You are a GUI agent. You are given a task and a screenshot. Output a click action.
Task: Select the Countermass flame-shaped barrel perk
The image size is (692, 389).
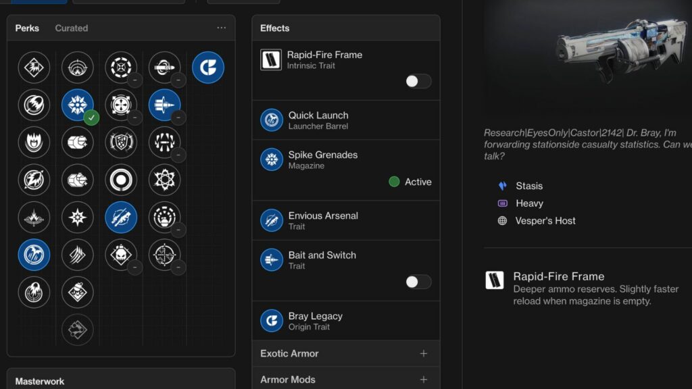[34, 142]
